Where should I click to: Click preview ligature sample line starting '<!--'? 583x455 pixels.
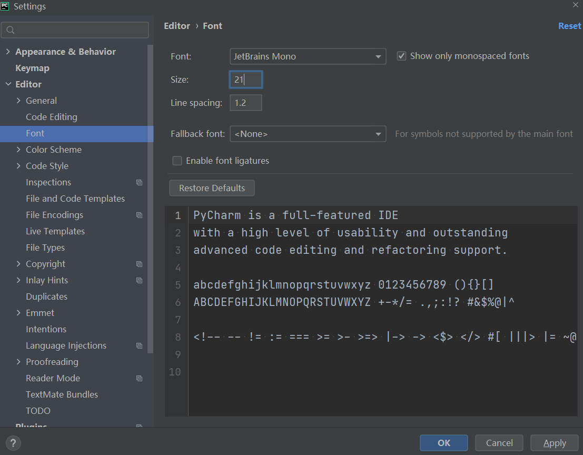pyautogui.click(x=385, y=337)
